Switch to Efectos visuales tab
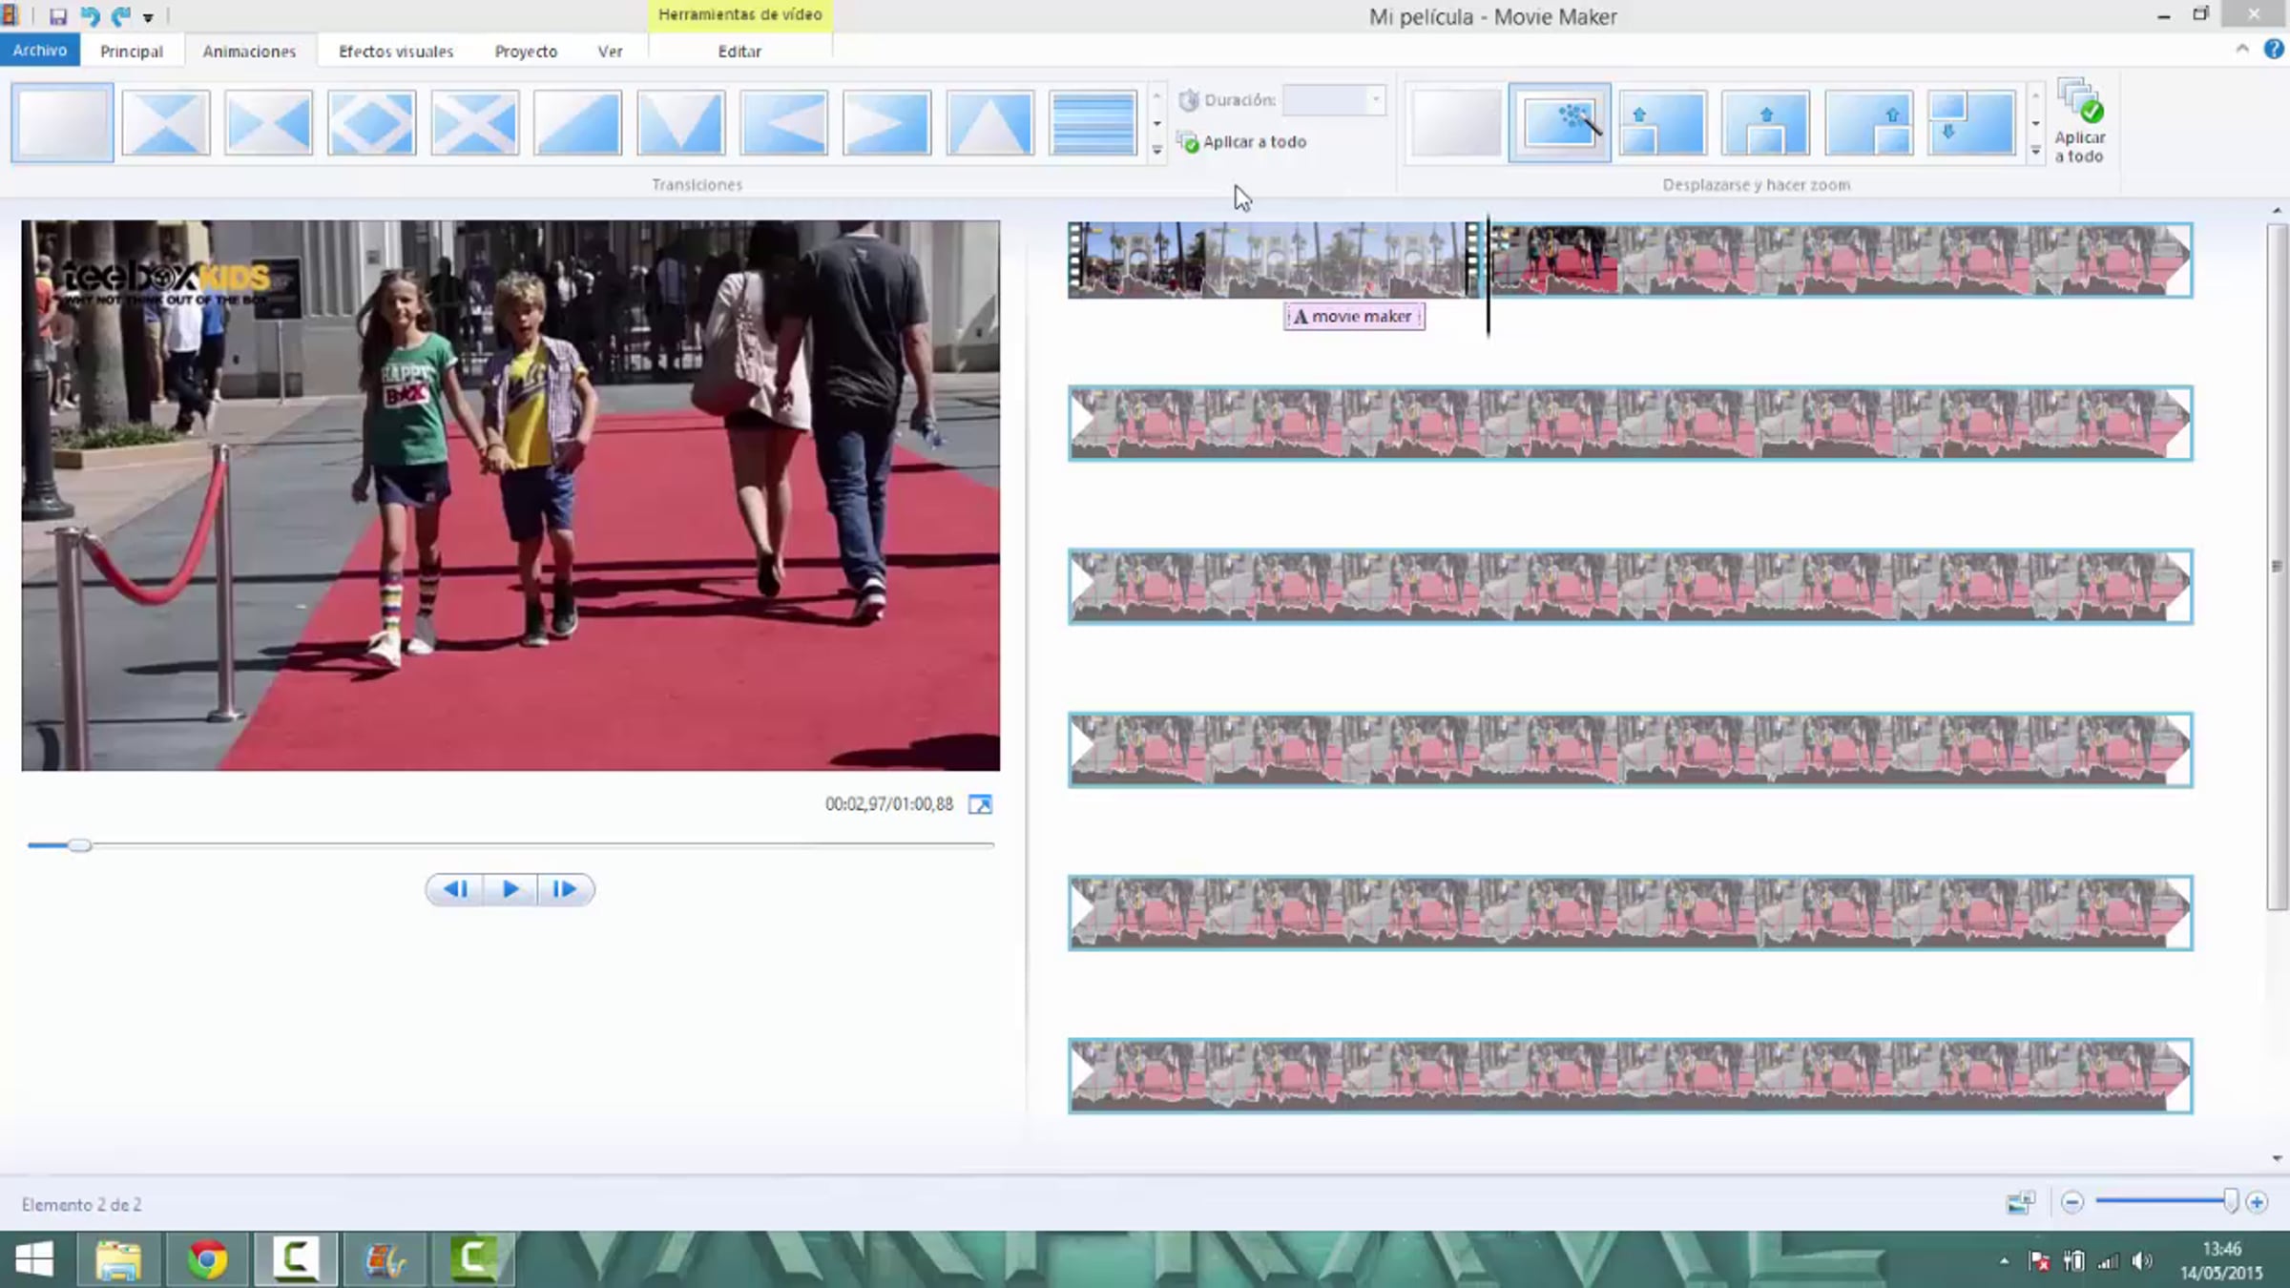Screen dimensions: 2290x1288 [396, 52]
